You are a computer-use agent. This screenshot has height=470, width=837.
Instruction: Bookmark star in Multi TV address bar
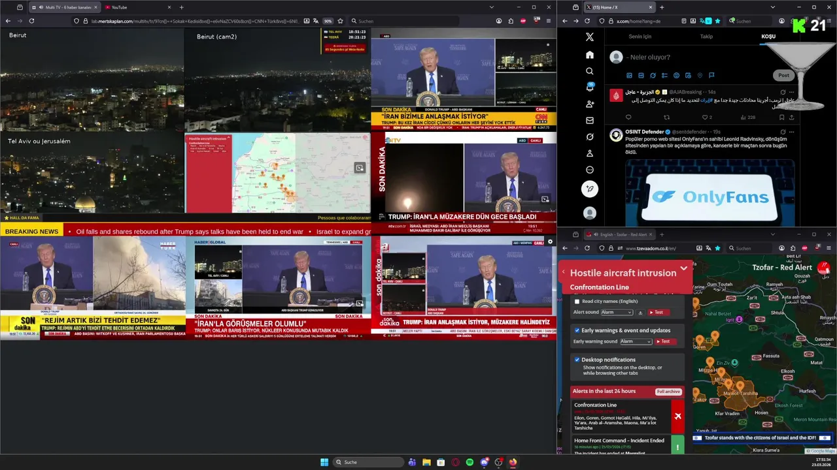[x=340, y=21]
